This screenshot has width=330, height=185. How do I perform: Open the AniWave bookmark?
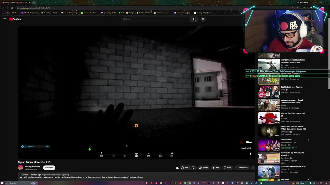(10, 13)
